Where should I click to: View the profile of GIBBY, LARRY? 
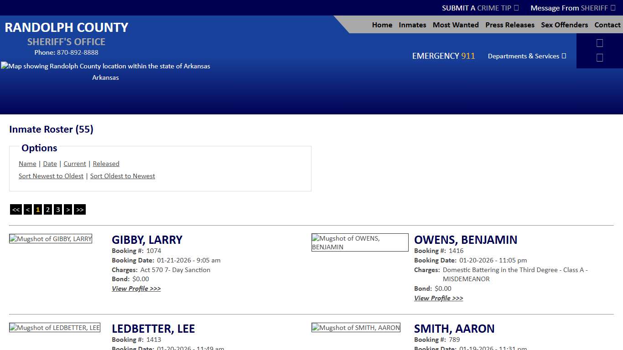pyautogui.click(x=136, y=288)
